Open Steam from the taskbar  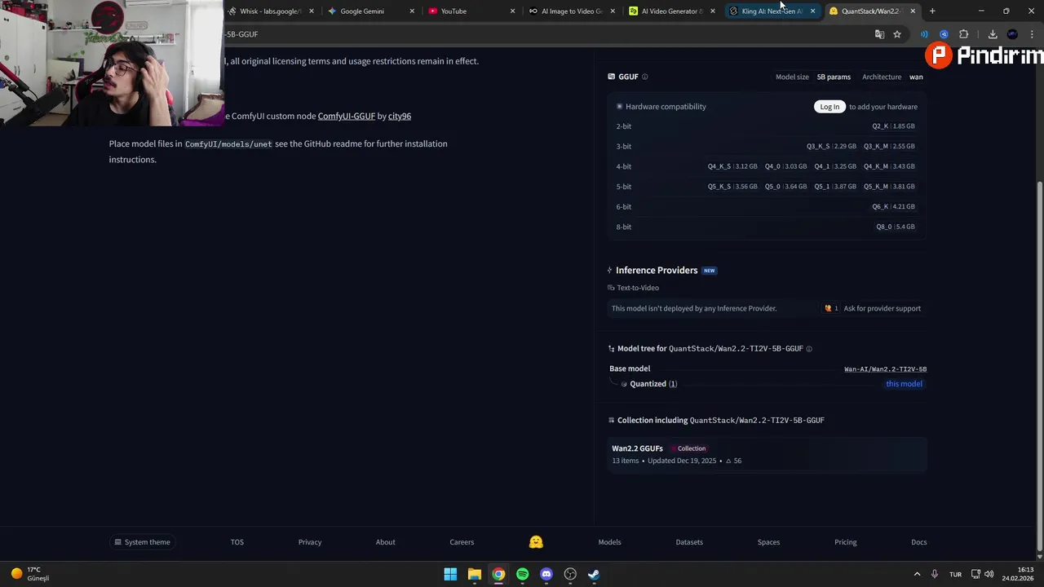pos(594,574)
